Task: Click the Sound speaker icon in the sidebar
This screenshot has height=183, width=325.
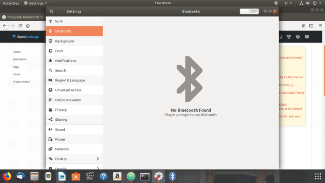Action: (x=50, y=130)
